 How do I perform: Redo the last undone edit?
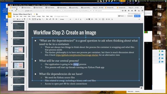pos(22,19)
